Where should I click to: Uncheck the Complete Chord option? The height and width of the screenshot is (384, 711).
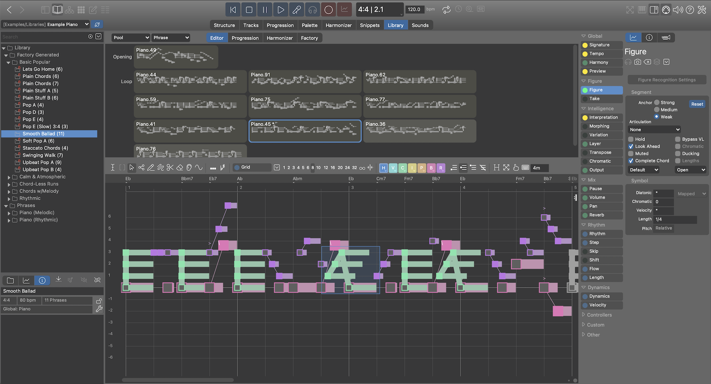(x=631, y=161)
